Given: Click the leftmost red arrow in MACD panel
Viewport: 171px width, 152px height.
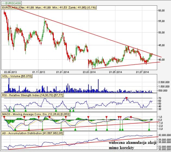Looking at the screenshot, I should pos(4,117).
